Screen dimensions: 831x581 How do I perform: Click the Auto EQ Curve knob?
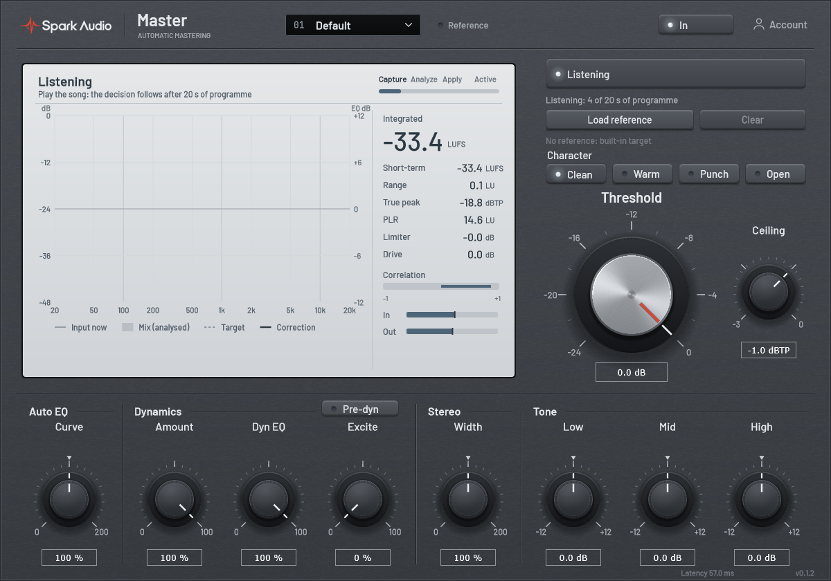click(x=69, y=498)
